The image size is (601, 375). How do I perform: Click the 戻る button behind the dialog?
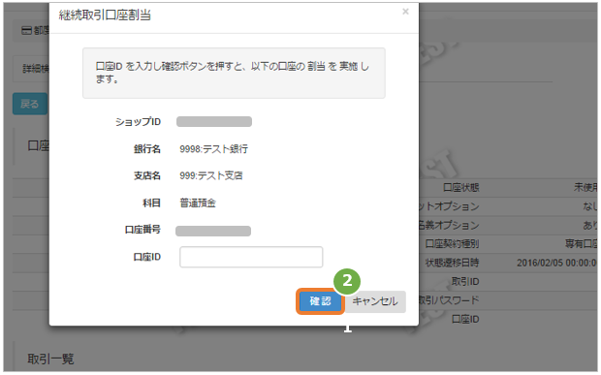click(30, 104)
